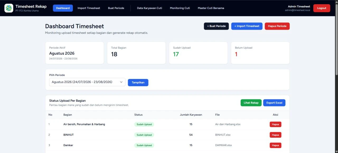
Task: Click Hapus for the Damkar row
Action: click(275, 145)
